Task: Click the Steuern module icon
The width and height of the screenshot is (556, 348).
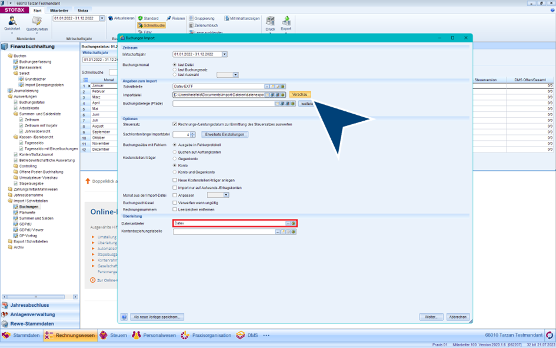Action: (x=104, y=335)
